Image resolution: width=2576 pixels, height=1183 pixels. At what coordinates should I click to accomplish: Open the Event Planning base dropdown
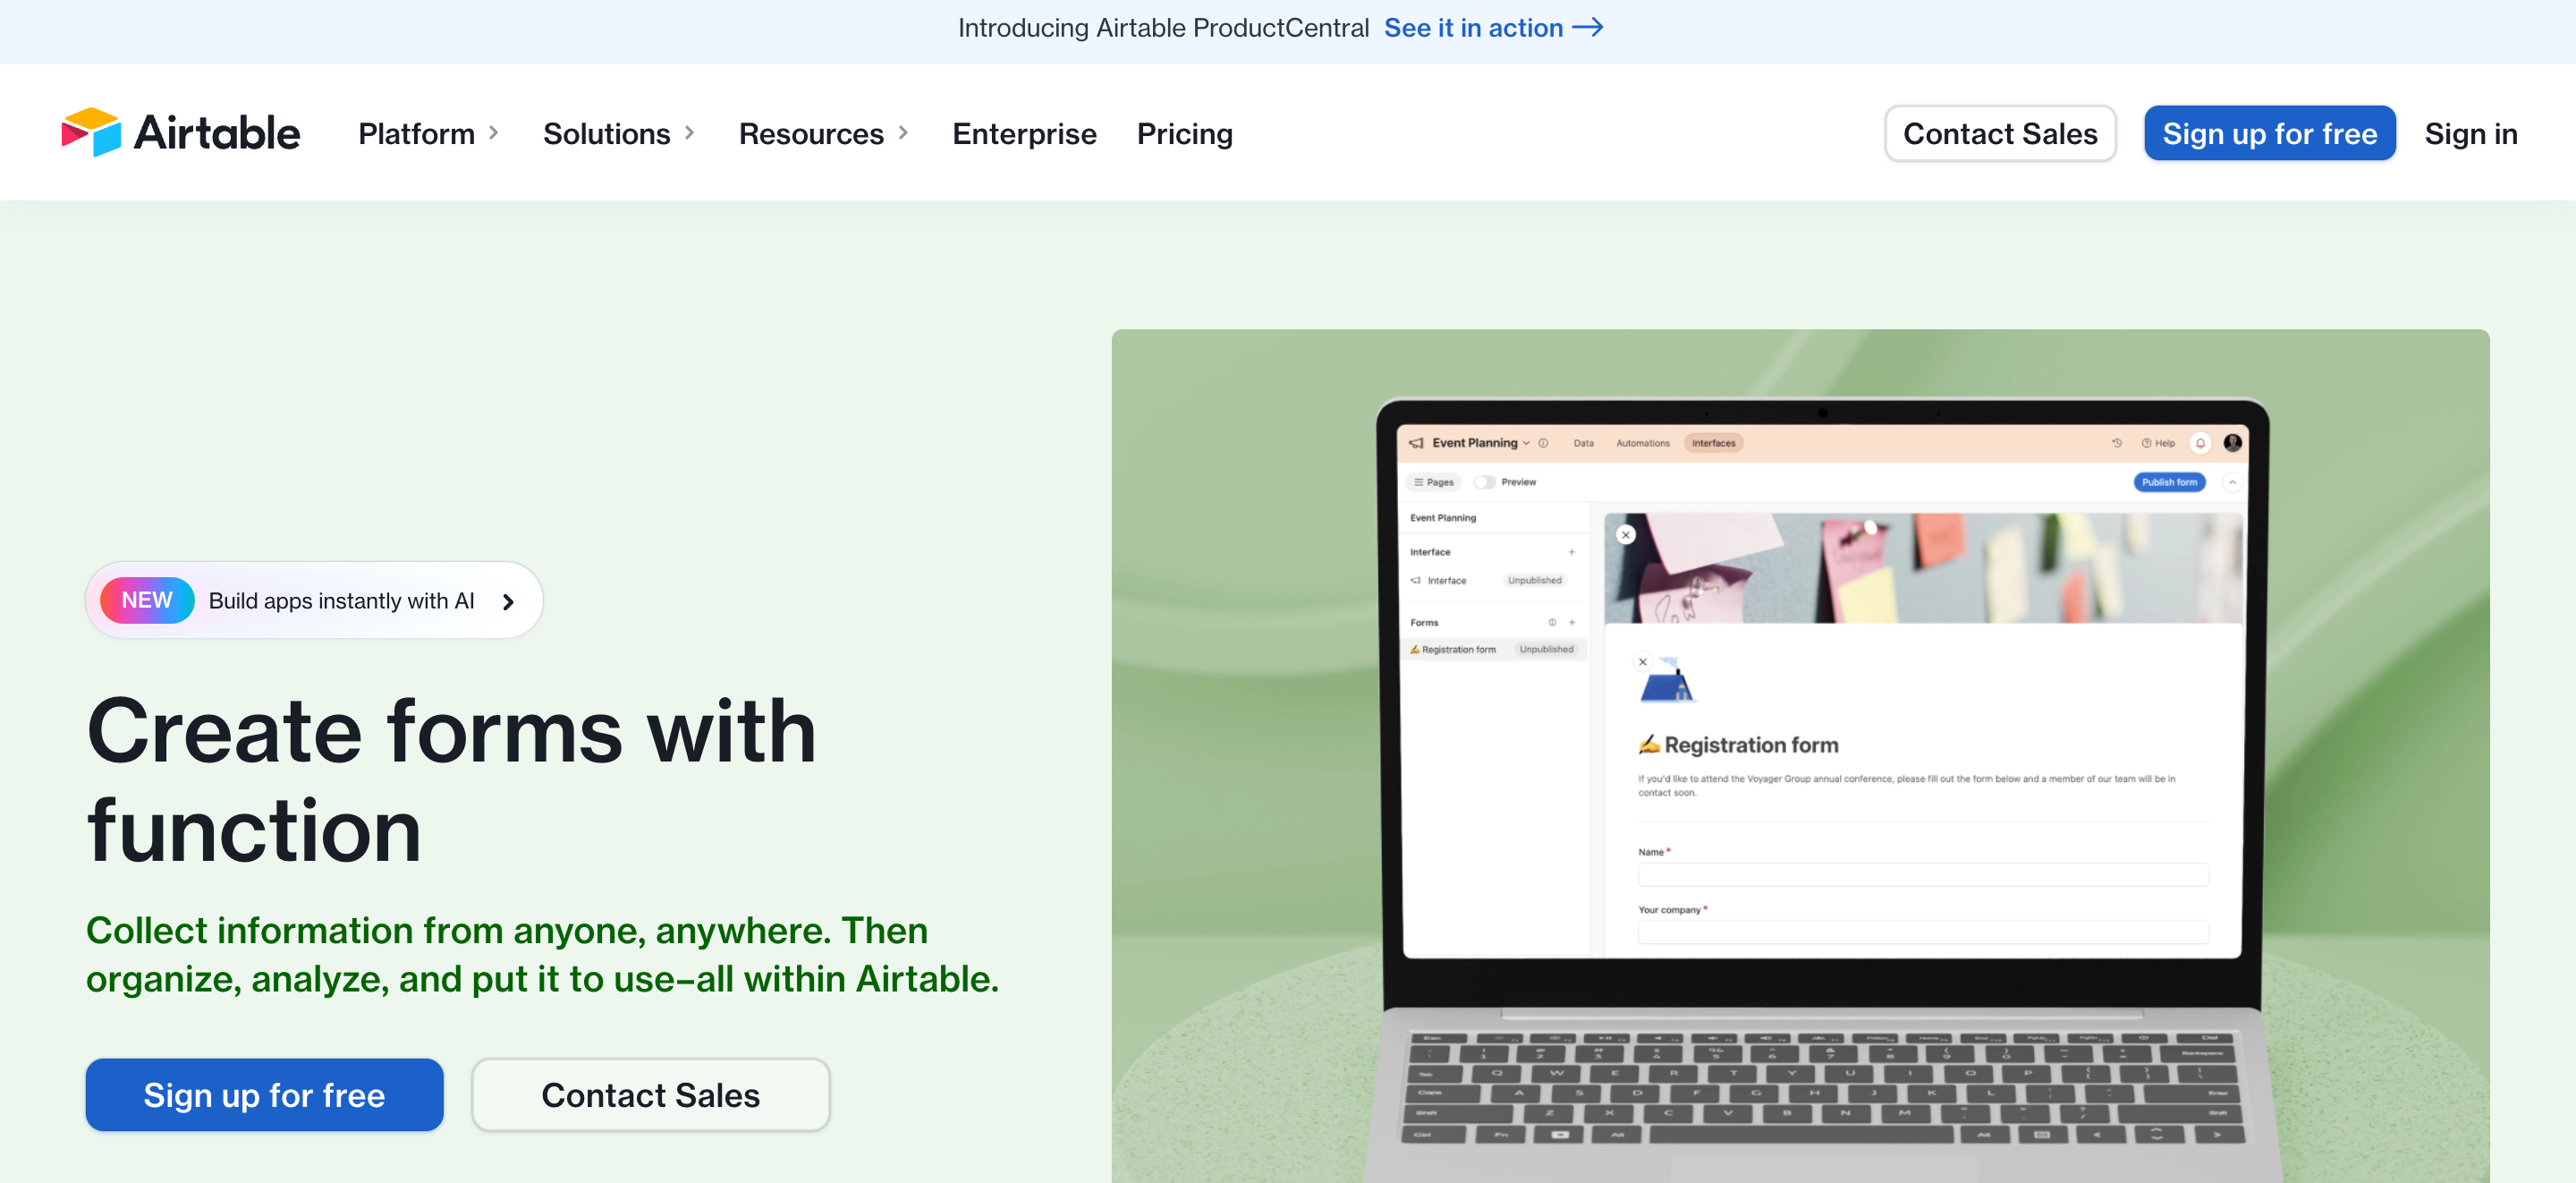point(1526,443)
